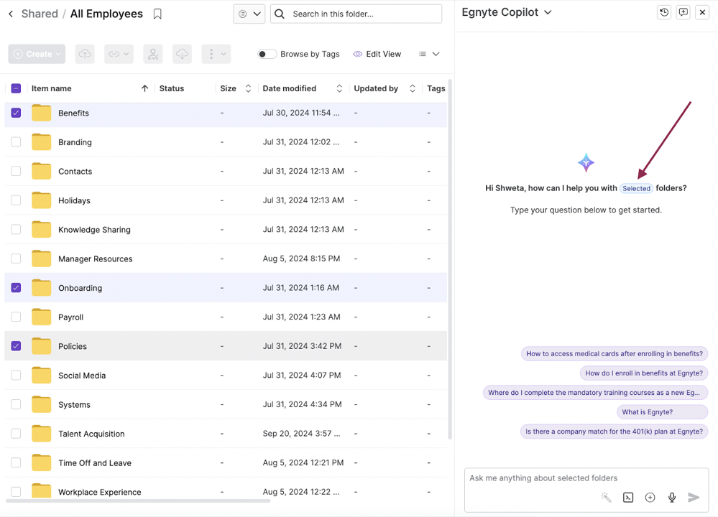Click the Payroll folder icon
Screen dimensions: 718x517
[41, 317]
